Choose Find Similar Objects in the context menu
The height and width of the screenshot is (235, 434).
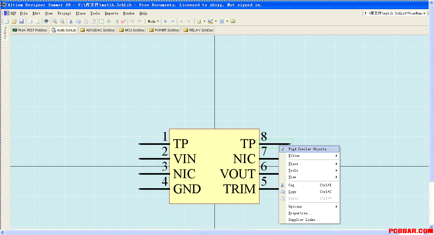[309, 149]
